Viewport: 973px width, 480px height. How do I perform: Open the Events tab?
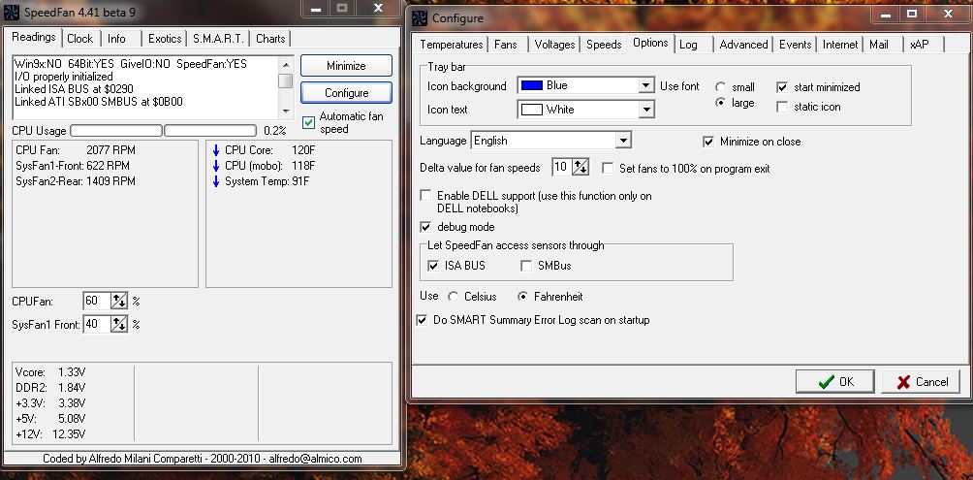click(795, 44)
